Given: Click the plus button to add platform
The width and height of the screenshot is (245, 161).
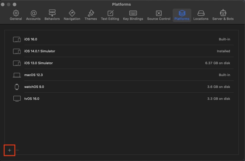Looking at the screenshot, I should pyautogui.click(x=9, y=150).
